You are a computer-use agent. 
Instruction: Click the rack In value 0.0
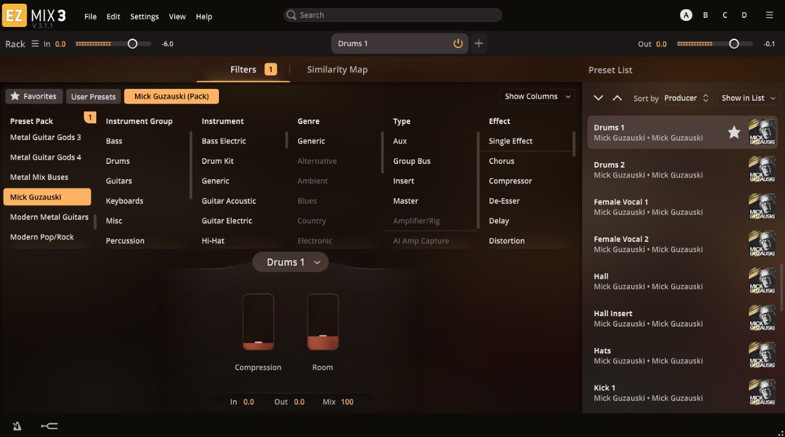tap(60, 44)
